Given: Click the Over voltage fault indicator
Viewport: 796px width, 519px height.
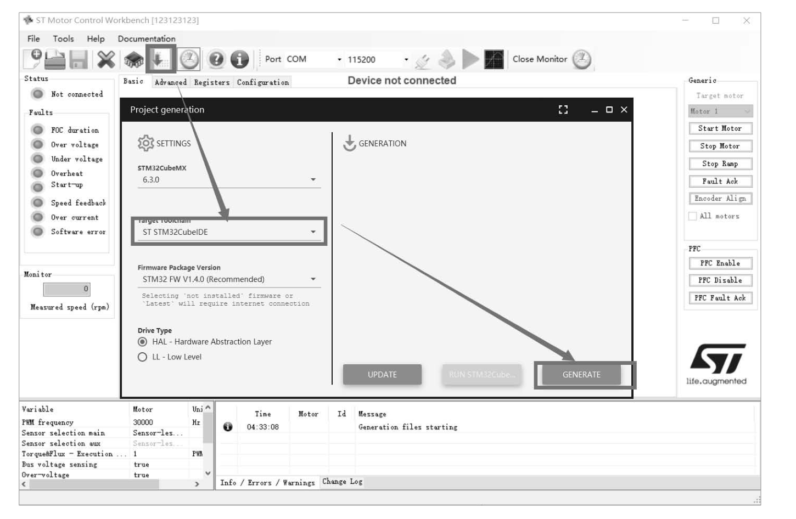Looking at the screenshot, I should [x=38, y=144].
